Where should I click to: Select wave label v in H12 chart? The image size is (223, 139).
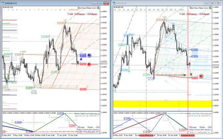click(21, 10)
